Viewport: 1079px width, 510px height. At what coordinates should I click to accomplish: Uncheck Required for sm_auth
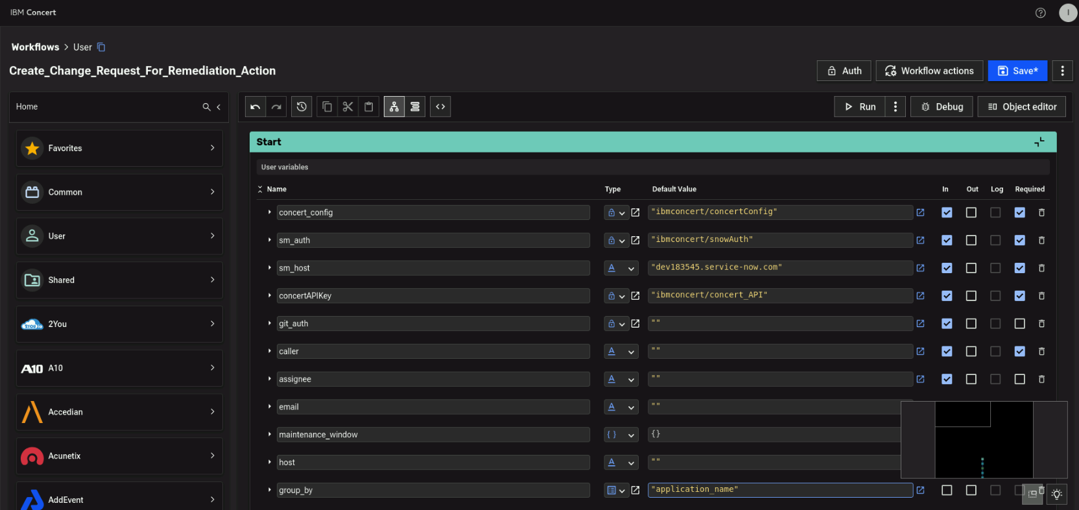pos(1020,240)
